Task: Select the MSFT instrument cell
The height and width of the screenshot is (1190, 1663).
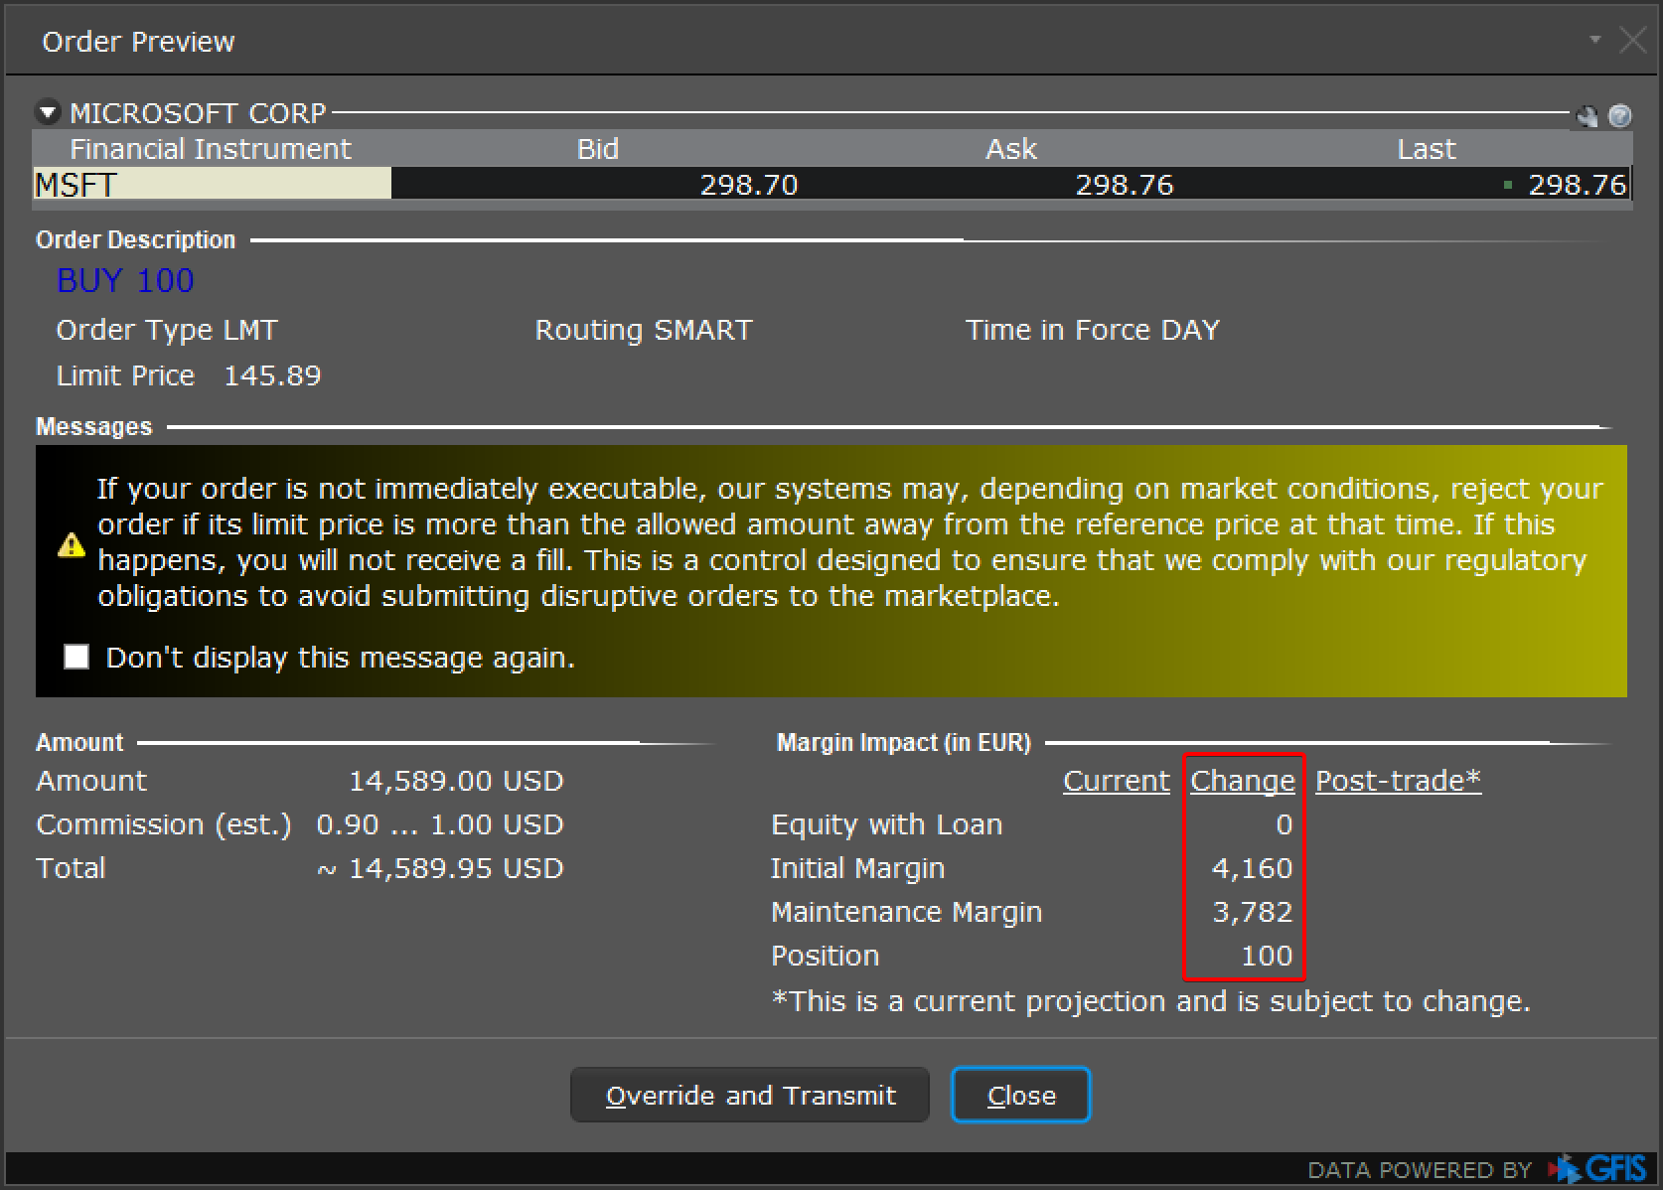Action: tap(213, 184)
